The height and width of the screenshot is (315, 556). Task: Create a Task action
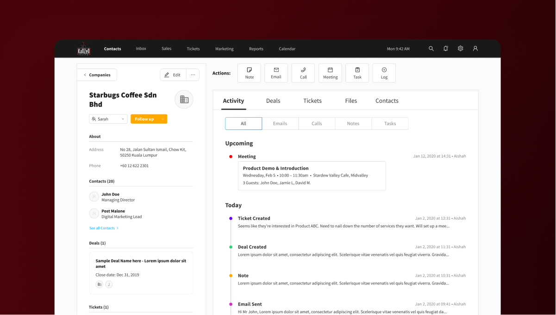click(x=357, y=73)
